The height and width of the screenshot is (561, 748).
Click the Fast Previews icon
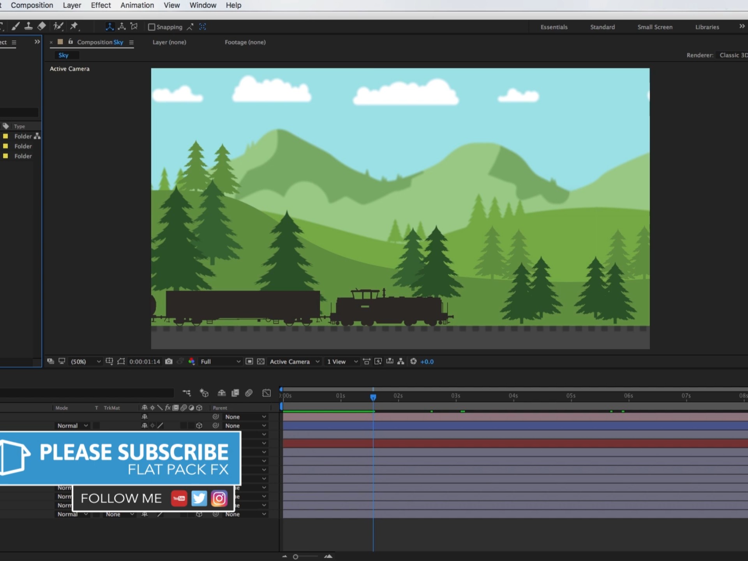point(378,361)
